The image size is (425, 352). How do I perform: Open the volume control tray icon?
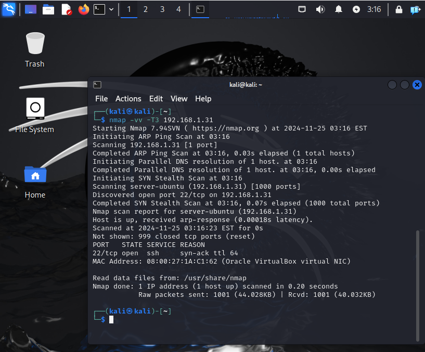coord(320,9)
